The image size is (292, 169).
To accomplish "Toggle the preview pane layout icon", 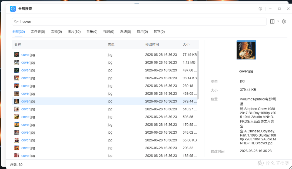I will tap(272, 22).
